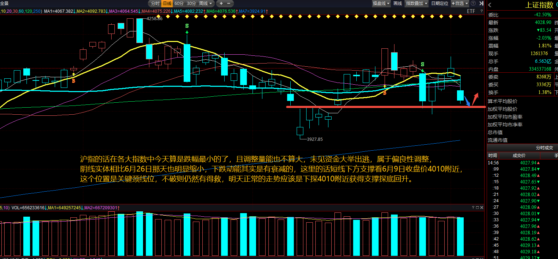Close the volume indicator panel
Screen dimensions: 558x259
[x=482, y=207]
